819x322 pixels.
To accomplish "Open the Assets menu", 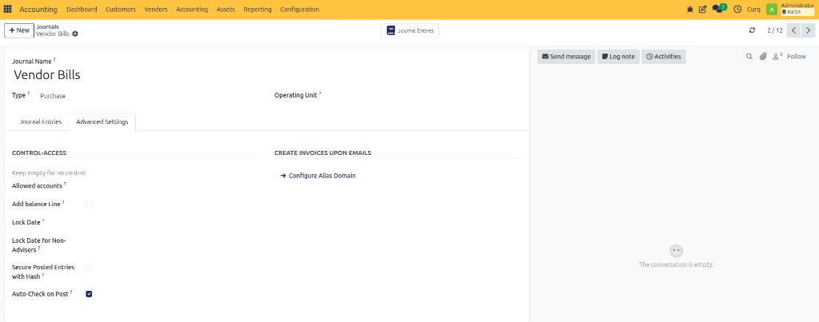I will point(226,10).
